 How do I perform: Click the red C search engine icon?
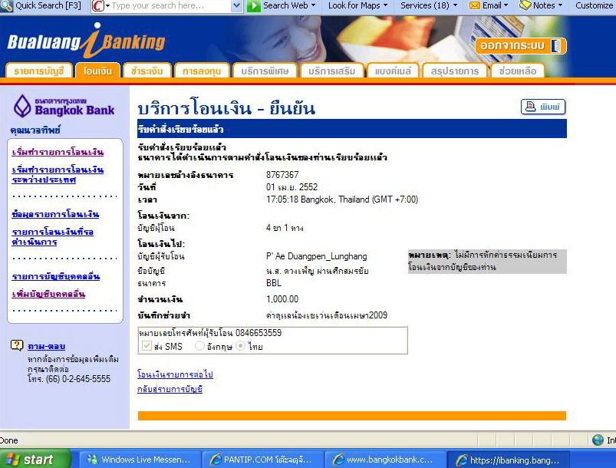97,6
